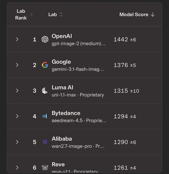
Task: Open the gpt-image-2 (medium) model name
Action: coord(78,43)
